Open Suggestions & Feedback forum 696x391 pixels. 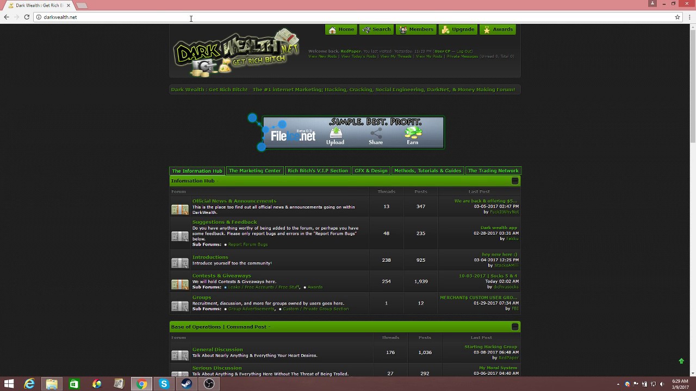pyautogui.click(x=225, y=222)
